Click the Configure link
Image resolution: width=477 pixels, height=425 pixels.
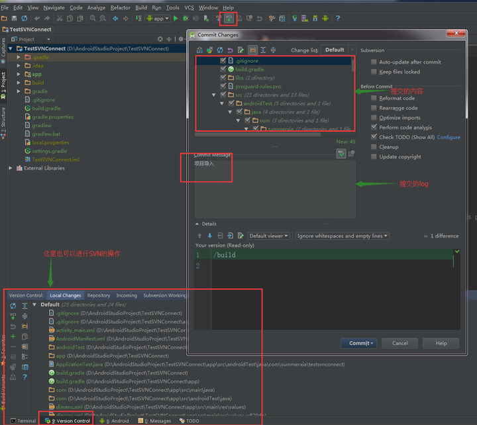[449, 137]
